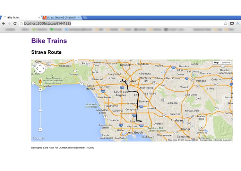This screenshot has height=171, width=241.
Task: Click the Anaheim label on map
Action: (177, 120)
